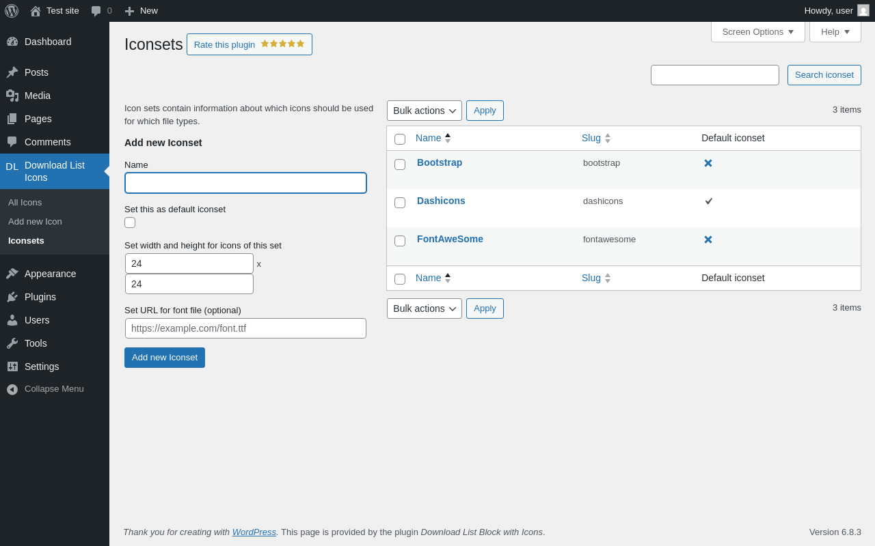This screenshot has height=546, width=875.
Task: Click the home icon beside Test site
Action: coord(36,11)
